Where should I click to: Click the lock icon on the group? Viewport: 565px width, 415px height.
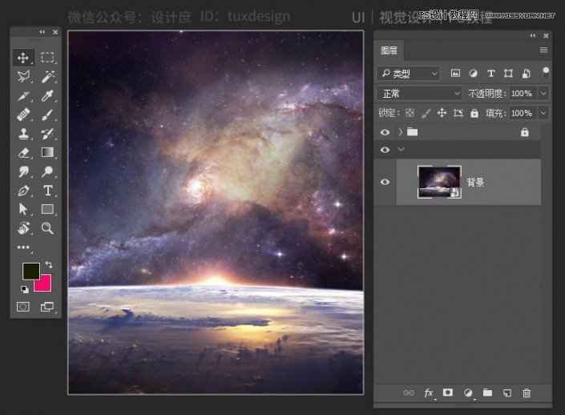point(525,132)
